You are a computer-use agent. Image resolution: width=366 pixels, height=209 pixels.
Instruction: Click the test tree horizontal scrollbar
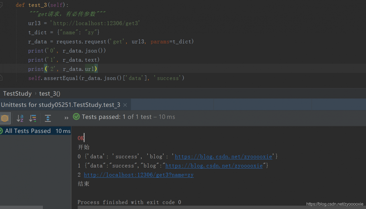click(21, 207)
